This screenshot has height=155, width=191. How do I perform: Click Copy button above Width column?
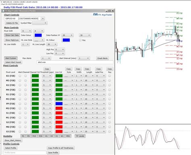(78, 69)
